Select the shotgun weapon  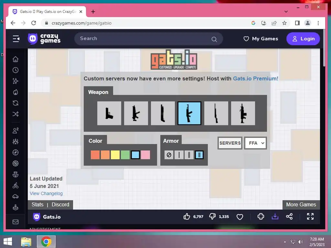(x=163, y=113)
